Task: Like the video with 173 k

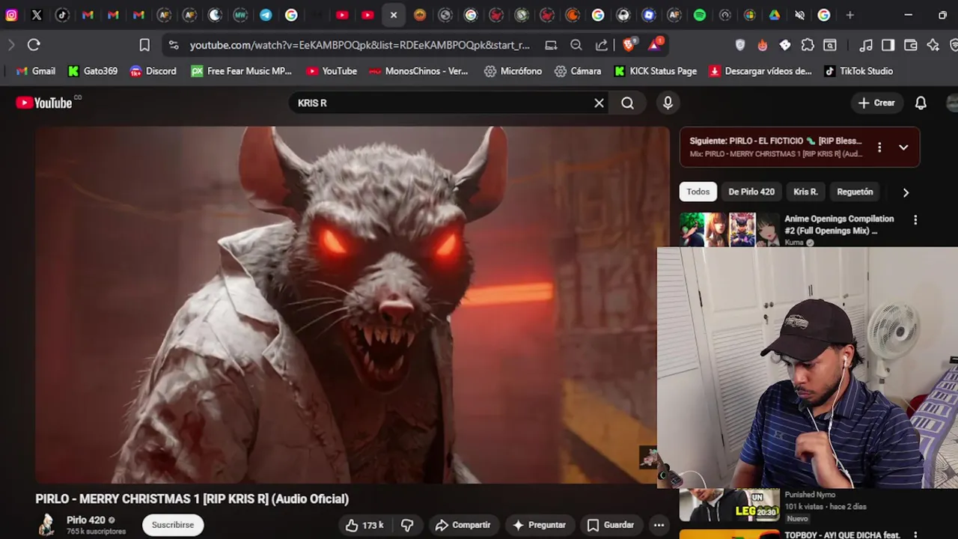Action: (x=364, y=525)
